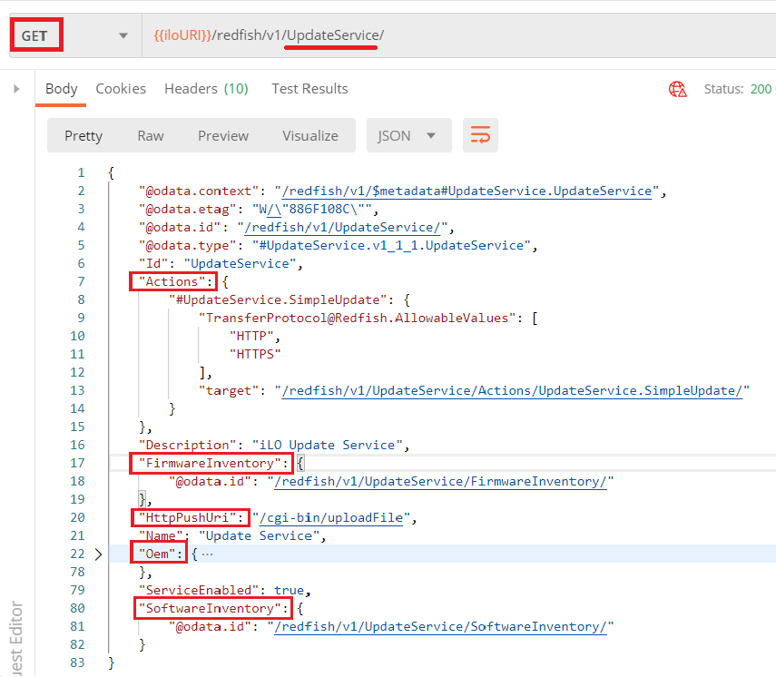This screenshot has width=776, height=677.
Task: Select the Body response tab
Action: coord(61,89)
